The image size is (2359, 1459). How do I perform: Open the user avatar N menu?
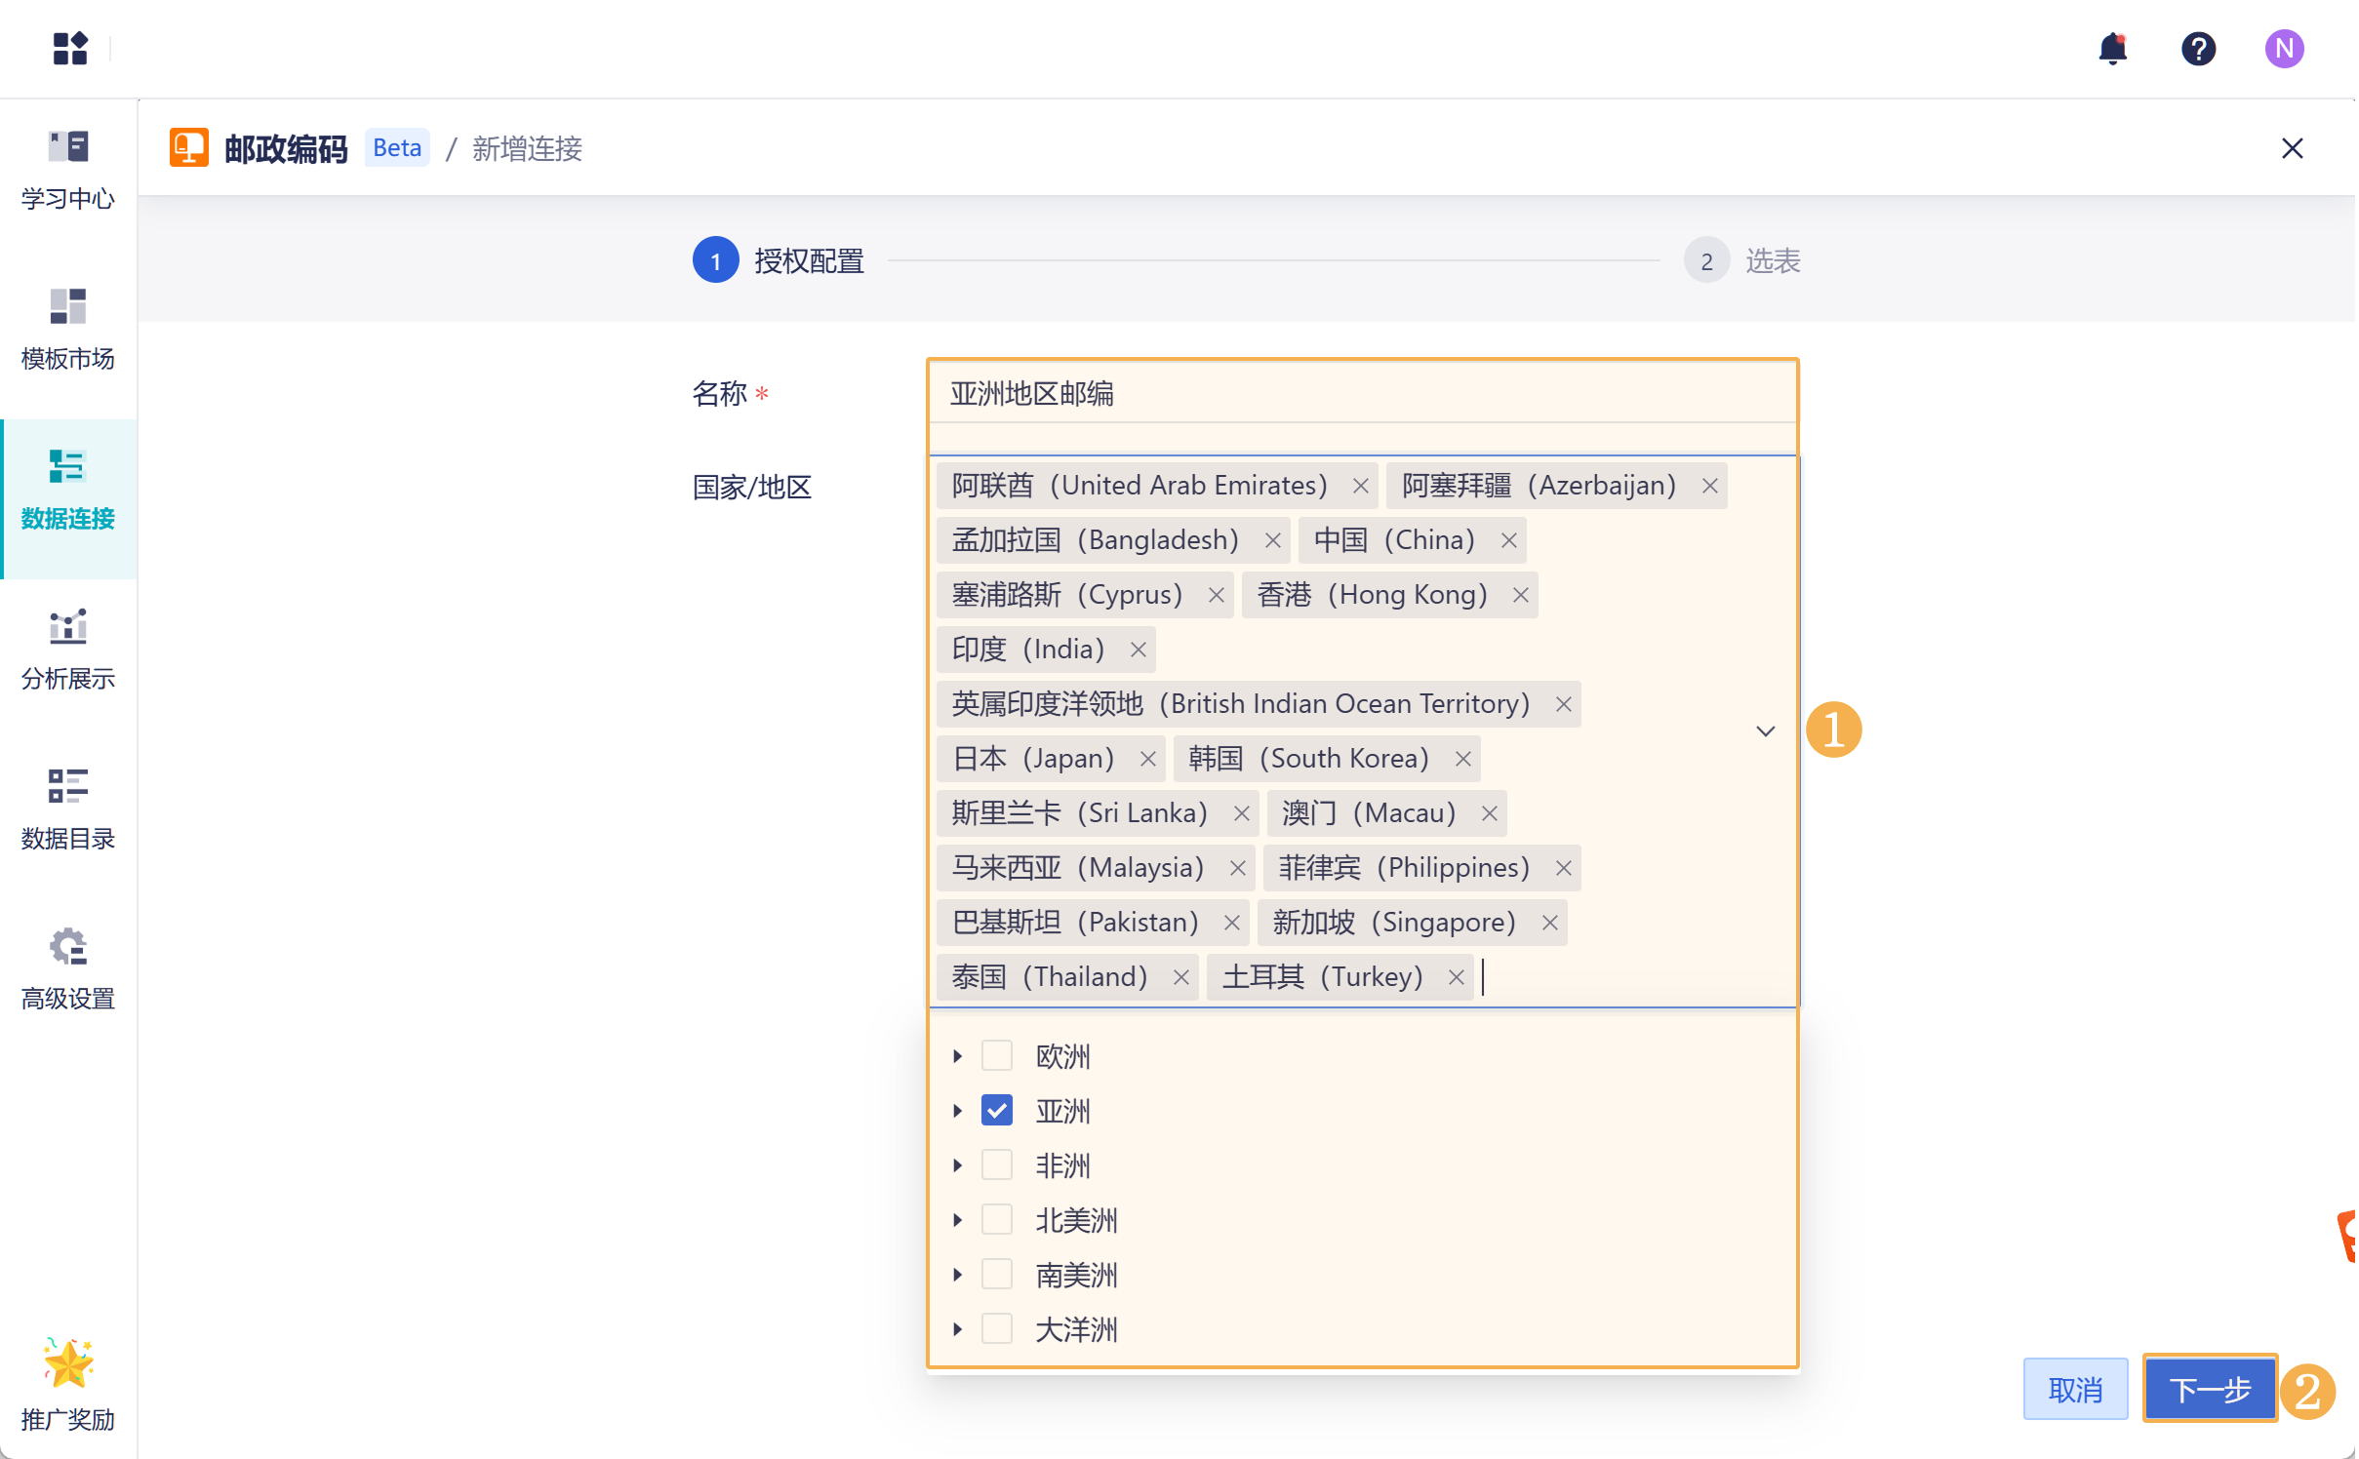(2283, 48)
